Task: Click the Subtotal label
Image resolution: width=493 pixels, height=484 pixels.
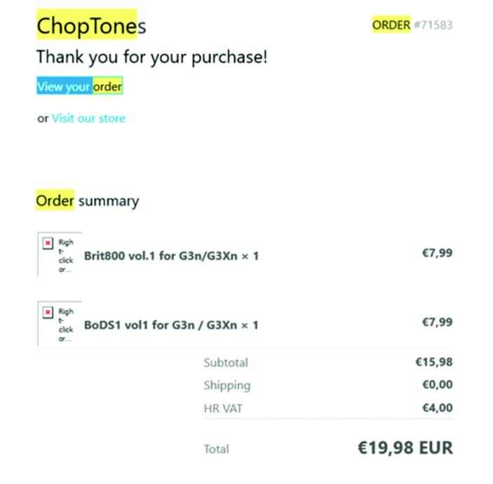Action: pos(226,363)
